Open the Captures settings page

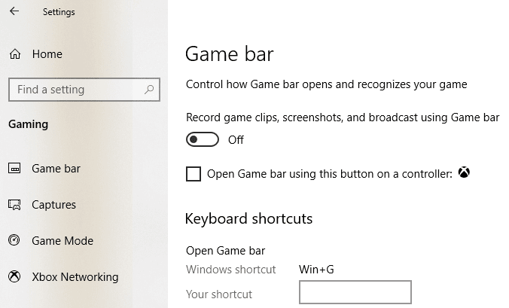click(53, 205)
